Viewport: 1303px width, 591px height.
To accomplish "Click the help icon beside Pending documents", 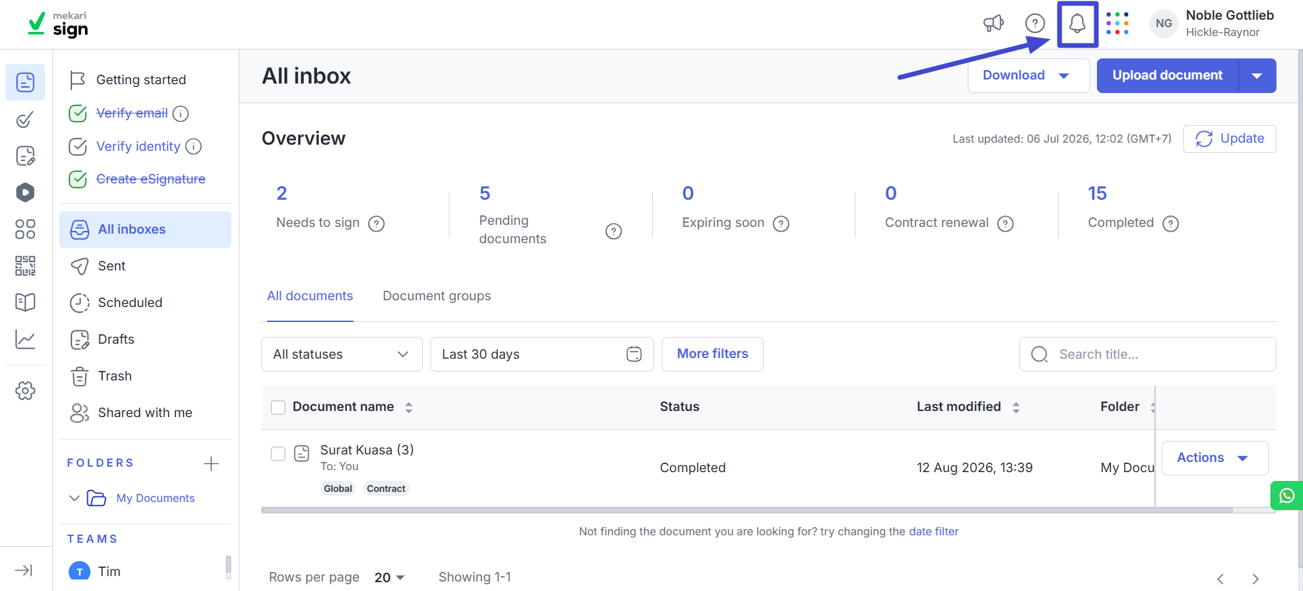I will pyautogui.click(x=613, y=232).
